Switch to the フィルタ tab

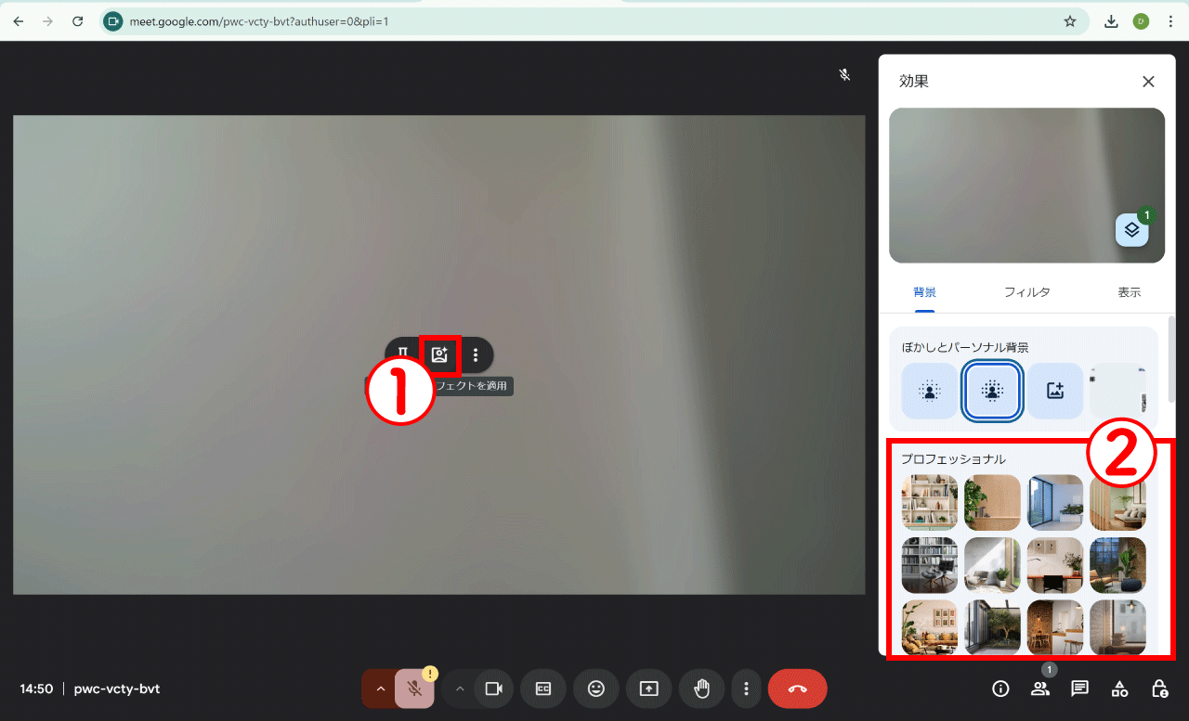point(1027,291)
